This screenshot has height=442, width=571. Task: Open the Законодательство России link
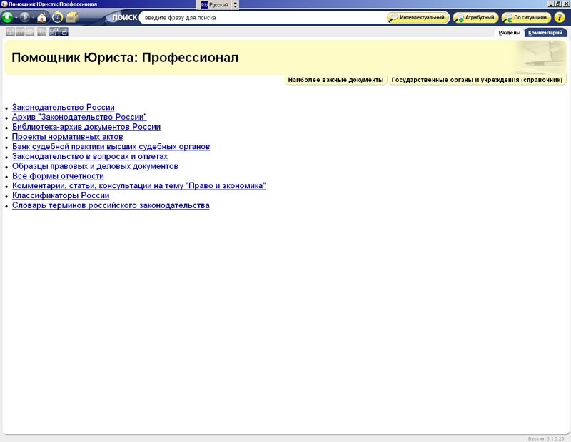pos(63,108)
